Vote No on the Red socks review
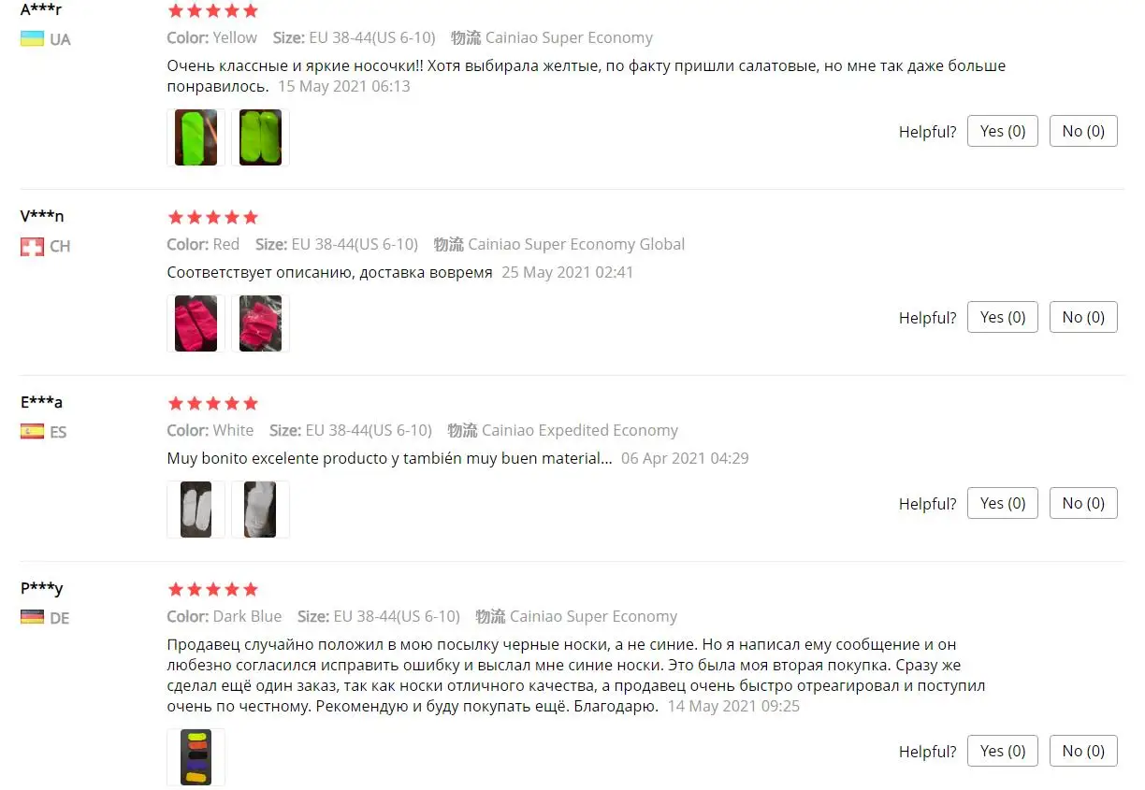 1083,317
